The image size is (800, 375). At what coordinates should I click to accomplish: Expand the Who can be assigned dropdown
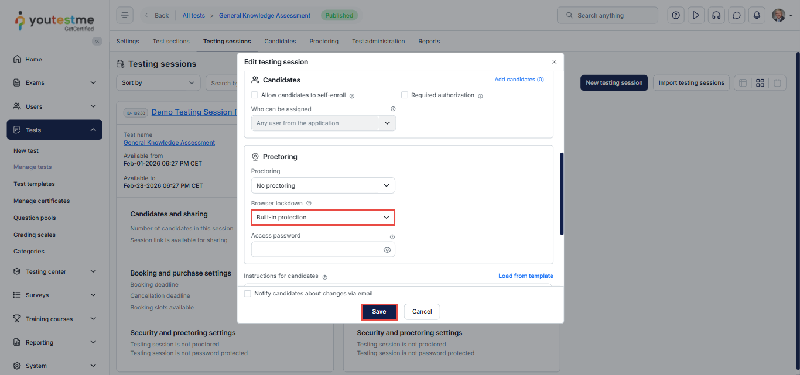pyautogui.click(x=323, y=123)
